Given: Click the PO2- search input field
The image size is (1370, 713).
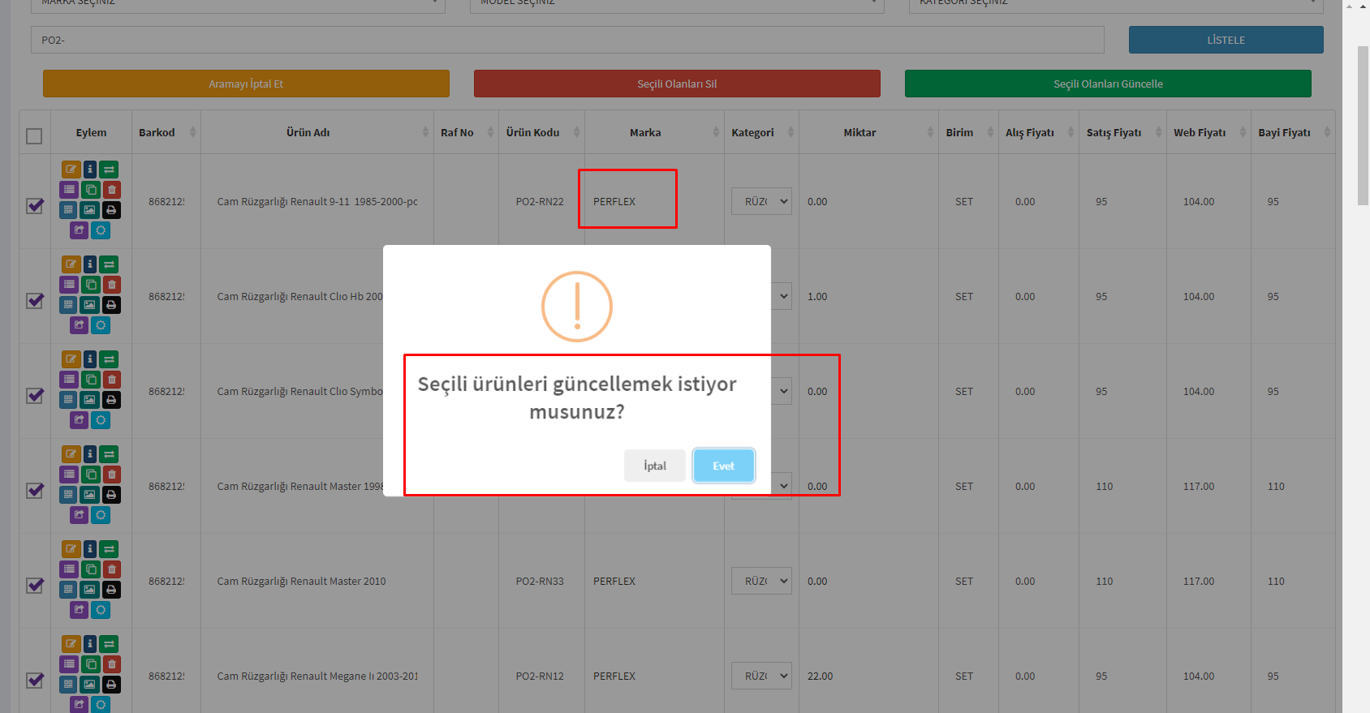Looking at the screenshot, I should [567, 40].
